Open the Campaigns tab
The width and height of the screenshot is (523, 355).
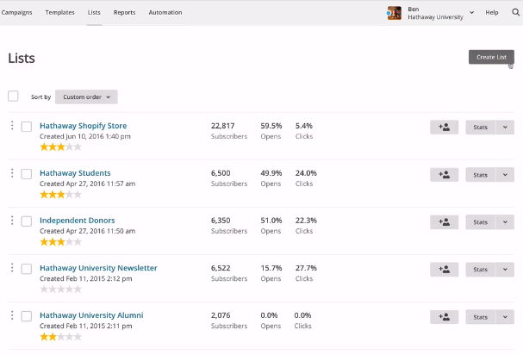point(16,13)
